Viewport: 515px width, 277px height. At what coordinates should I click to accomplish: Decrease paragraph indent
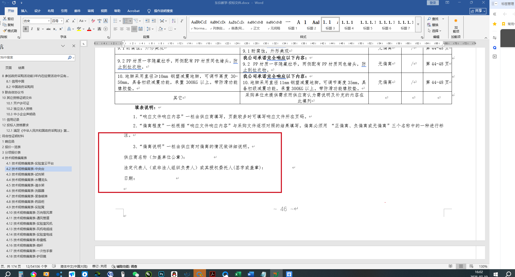point(148,21)
